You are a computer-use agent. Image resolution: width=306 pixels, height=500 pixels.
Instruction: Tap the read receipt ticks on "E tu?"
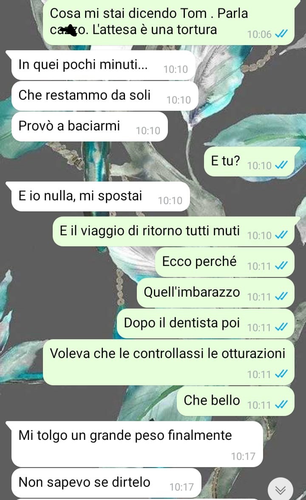coord(281,165)
